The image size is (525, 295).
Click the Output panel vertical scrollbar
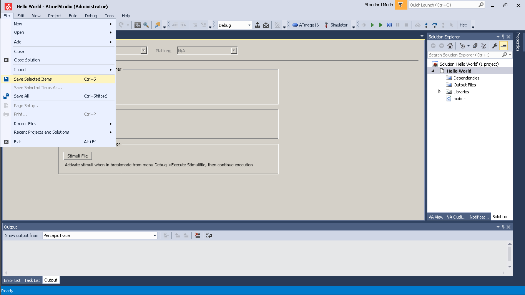(510, 255)
